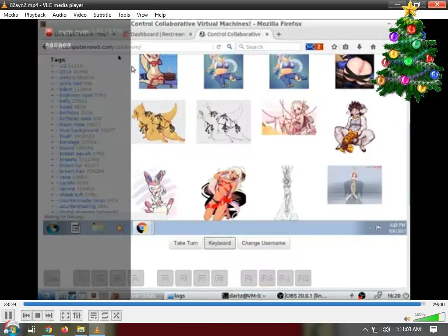Toggle random shuffle playback
This screenshot has width=448, height=336.
[x=116, y=315]
